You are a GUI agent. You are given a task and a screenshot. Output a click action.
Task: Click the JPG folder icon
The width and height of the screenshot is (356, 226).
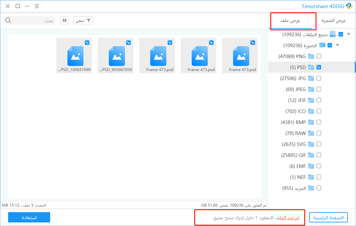pyautogui.click(x=311, y=78)
